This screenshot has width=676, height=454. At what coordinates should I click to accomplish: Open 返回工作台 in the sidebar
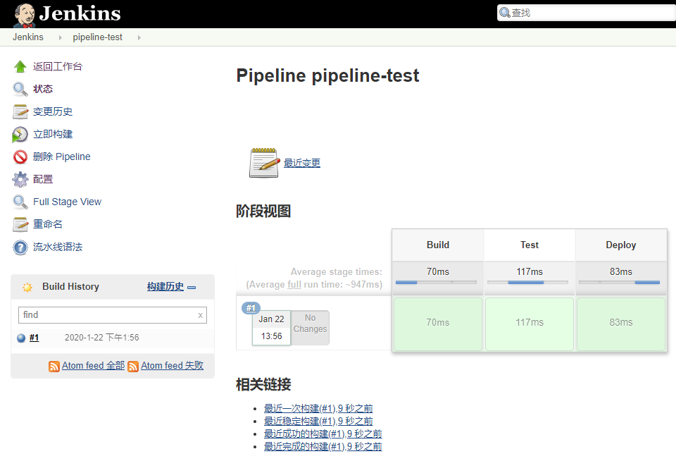pyautogui.click(x=57, y=66)
